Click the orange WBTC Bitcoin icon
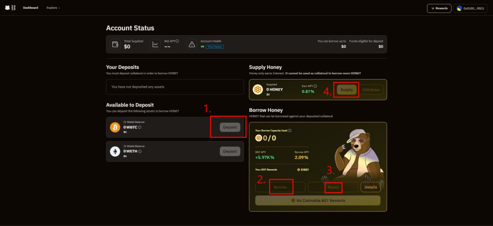The height and width of the screenshot is (226, 493). (115, 127)
